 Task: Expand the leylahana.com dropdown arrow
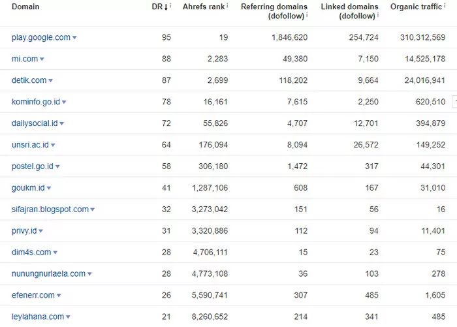[68, 317]
